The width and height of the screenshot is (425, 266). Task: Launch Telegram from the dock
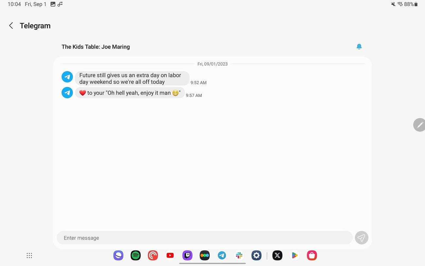pos(222,255)
